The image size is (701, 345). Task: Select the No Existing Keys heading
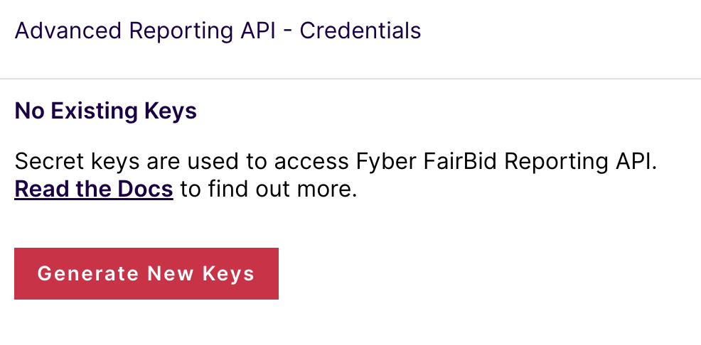click(x=105, y=111)
